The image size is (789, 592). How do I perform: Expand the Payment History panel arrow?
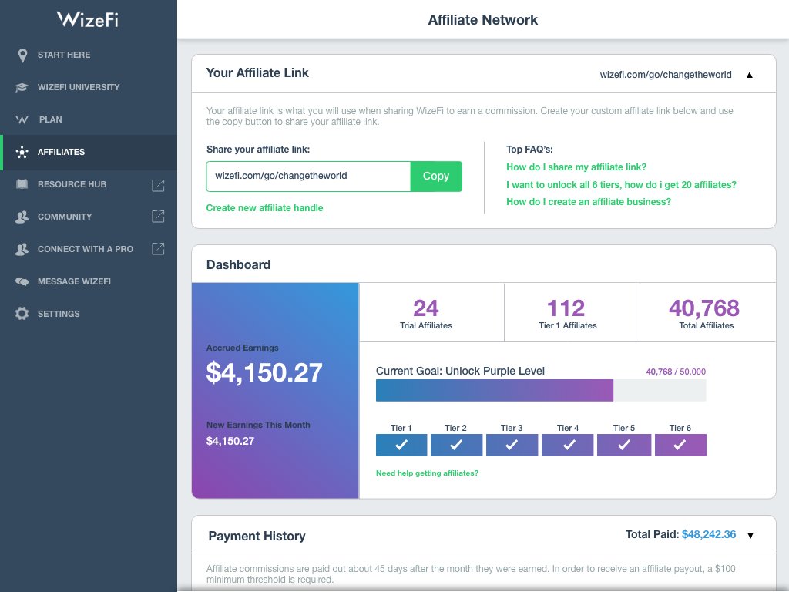point(750,535)
